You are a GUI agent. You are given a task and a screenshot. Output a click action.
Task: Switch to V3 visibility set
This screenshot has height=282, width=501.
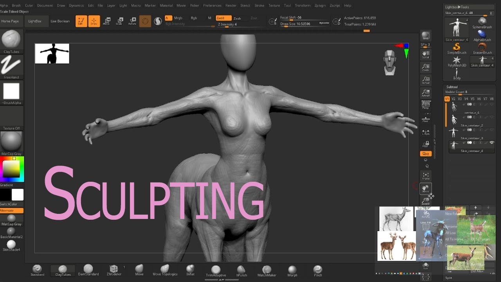click(x=460, y=99)
